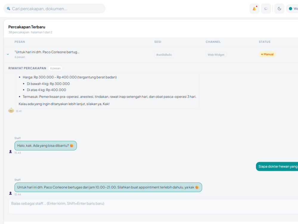The height and width of the screenshot is (224, 298).
Task: Select the '#ae6b0a8c' session tag
Action: (x=164, y=55)
